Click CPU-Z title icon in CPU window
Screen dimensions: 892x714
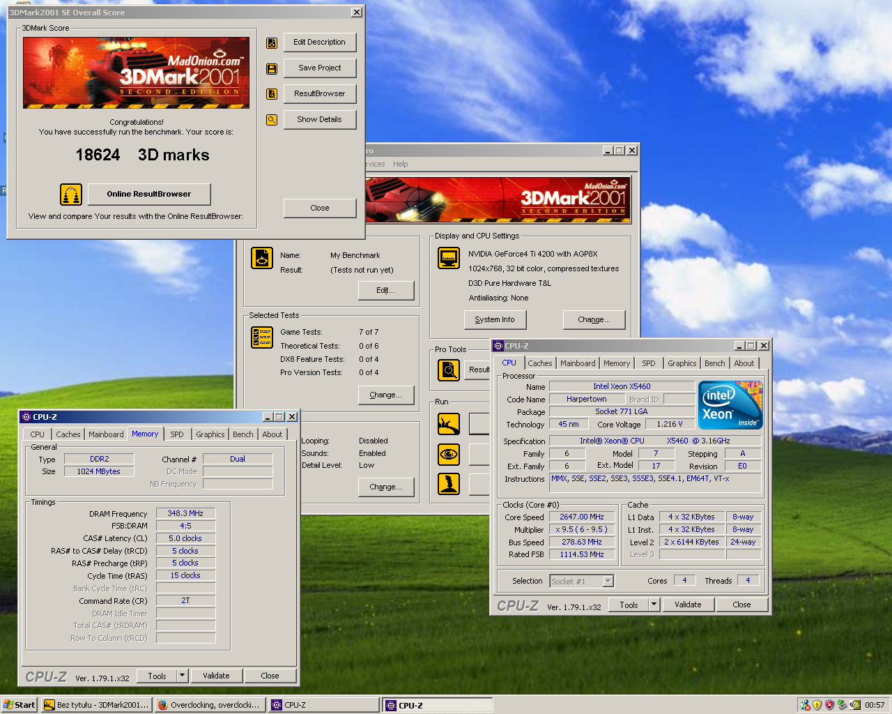pos(498,346)
